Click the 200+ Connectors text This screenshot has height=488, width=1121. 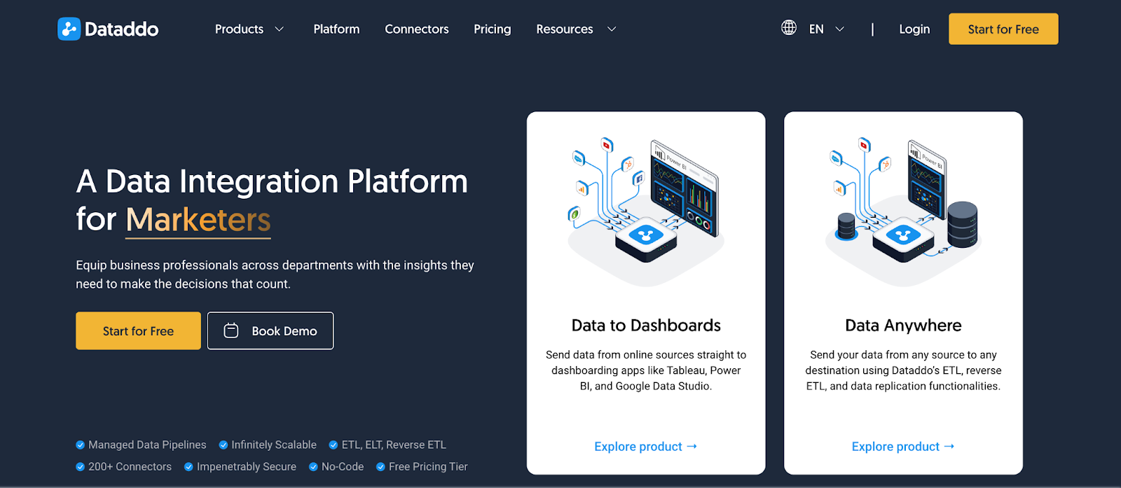point(130,467)
